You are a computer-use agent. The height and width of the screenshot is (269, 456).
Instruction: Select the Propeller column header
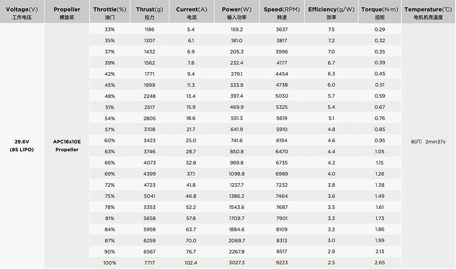67,12
